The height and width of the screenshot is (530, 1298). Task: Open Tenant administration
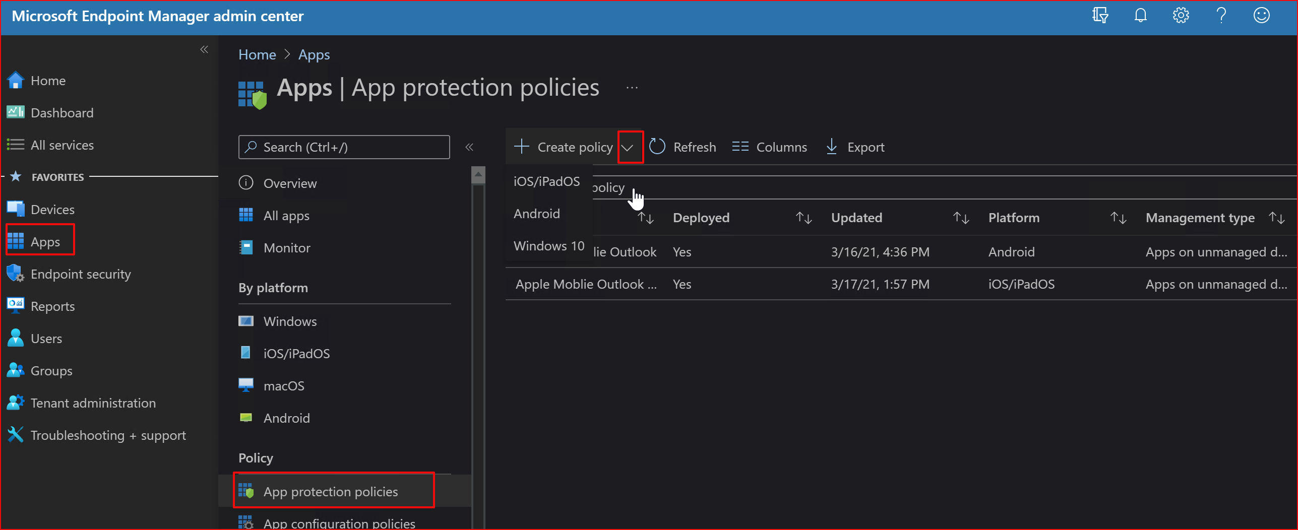point(93,403)
